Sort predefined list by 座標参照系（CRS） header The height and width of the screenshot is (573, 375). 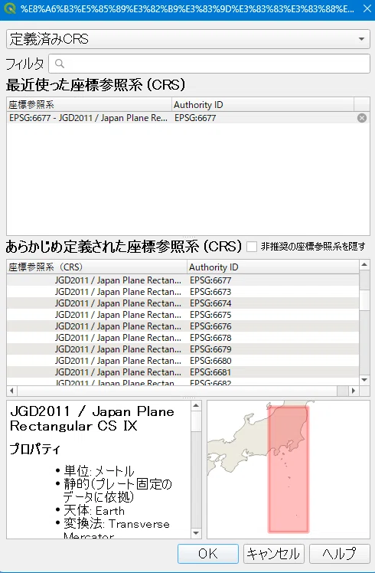click(96, 267)
